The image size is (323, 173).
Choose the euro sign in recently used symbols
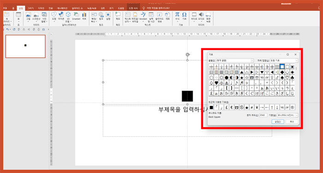pos(232,107)
